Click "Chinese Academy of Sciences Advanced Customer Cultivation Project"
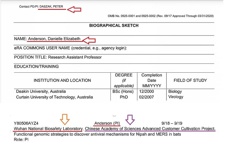This screenshot has height=162, width=225. click(x=150, y=129)
